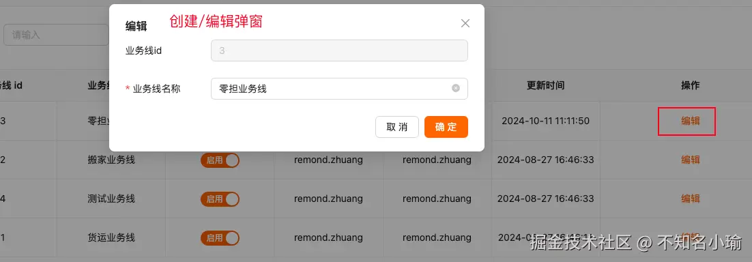
Task: Focus the 业务线名称 input field
Action: [339, 89]
